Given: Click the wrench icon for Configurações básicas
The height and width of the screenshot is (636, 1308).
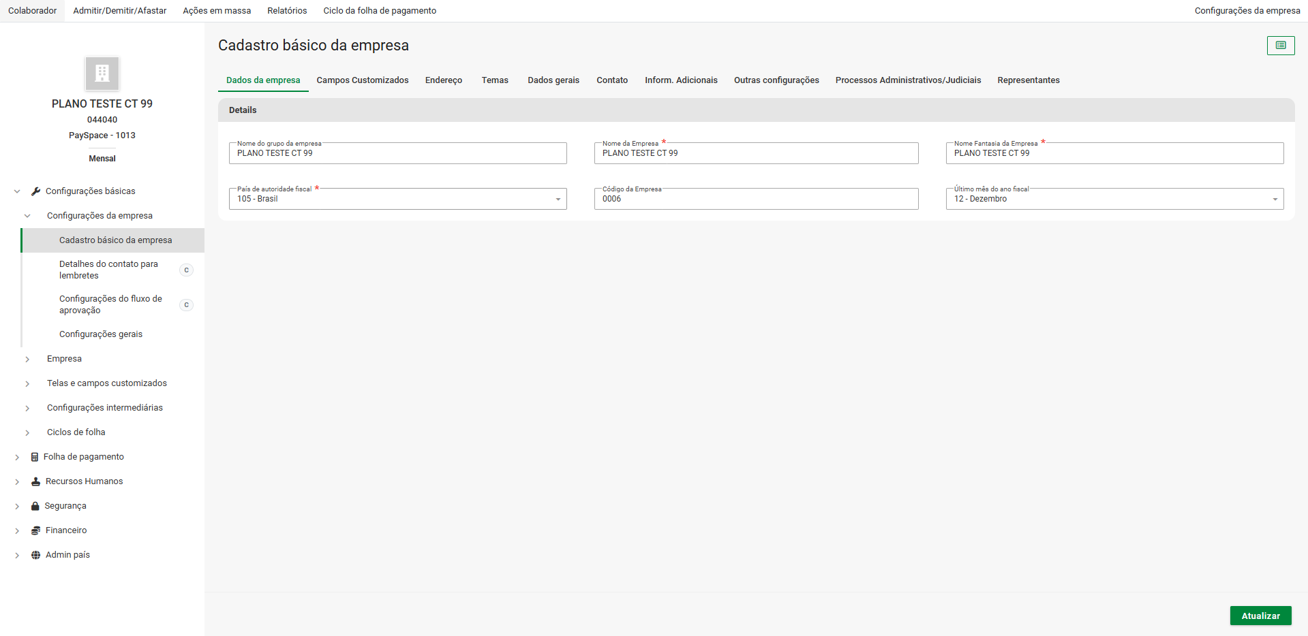Looking at the screenshot, I should [35, 191].
